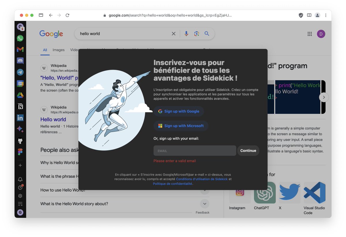Show next images with carousel arrow

point(324,97)
